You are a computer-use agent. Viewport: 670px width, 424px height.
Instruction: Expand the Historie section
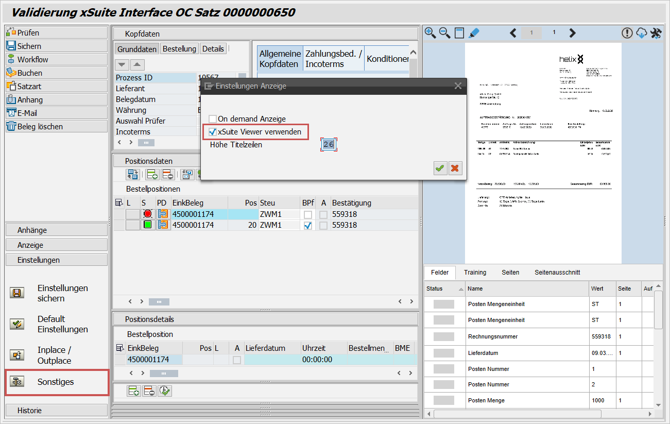click(57, 411)
